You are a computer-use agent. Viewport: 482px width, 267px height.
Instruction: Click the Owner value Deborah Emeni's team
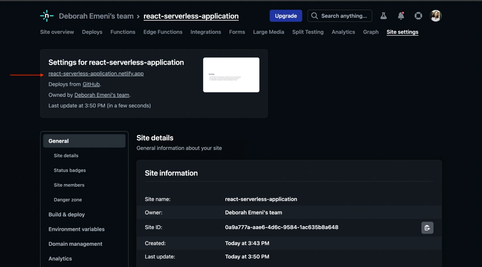click(x=253, y=212)
